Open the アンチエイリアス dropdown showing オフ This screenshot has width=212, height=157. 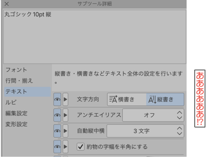coord(153,115)
